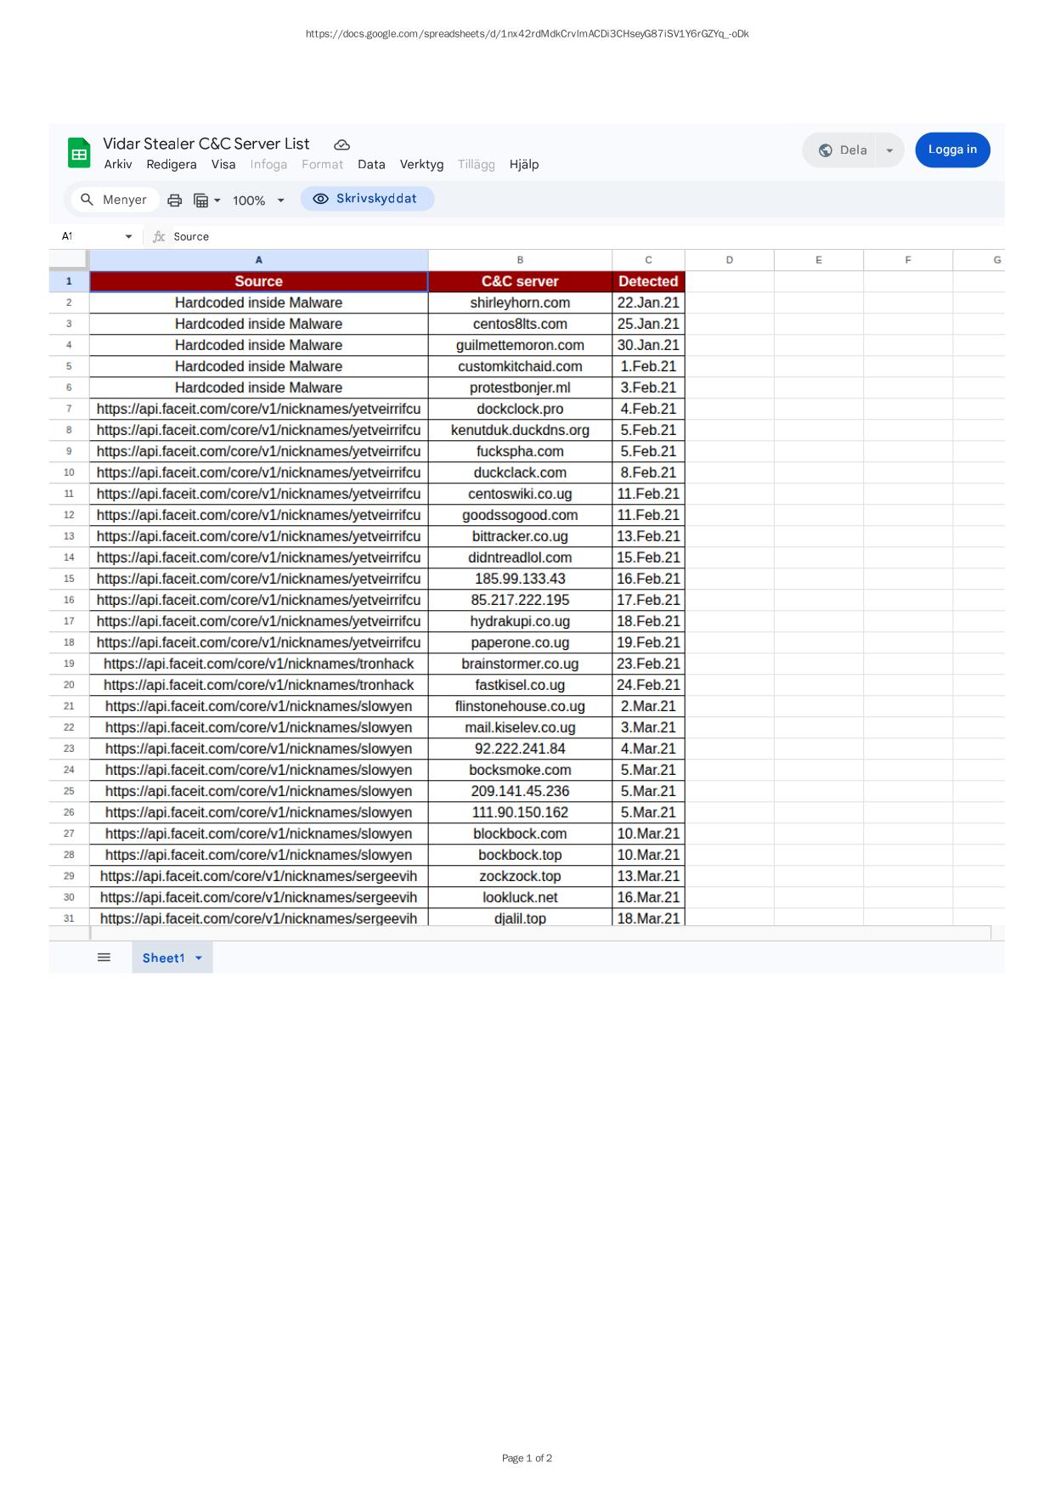Click the print icon in toolbar
This screenshot has height=1492, width=1055.
[175, 201]
